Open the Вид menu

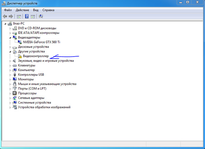point(36,10)
